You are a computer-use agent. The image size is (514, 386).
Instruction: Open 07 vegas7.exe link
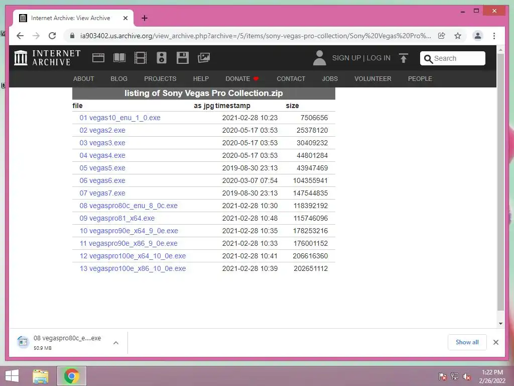click(x=102, y=193)
